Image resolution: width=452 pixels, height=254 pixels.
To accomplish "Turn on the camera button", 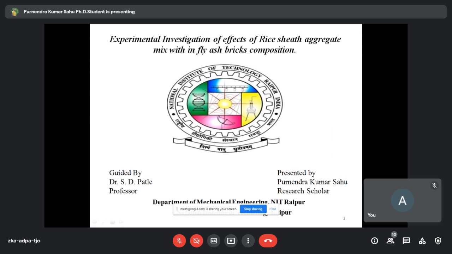I will [197, 241].
